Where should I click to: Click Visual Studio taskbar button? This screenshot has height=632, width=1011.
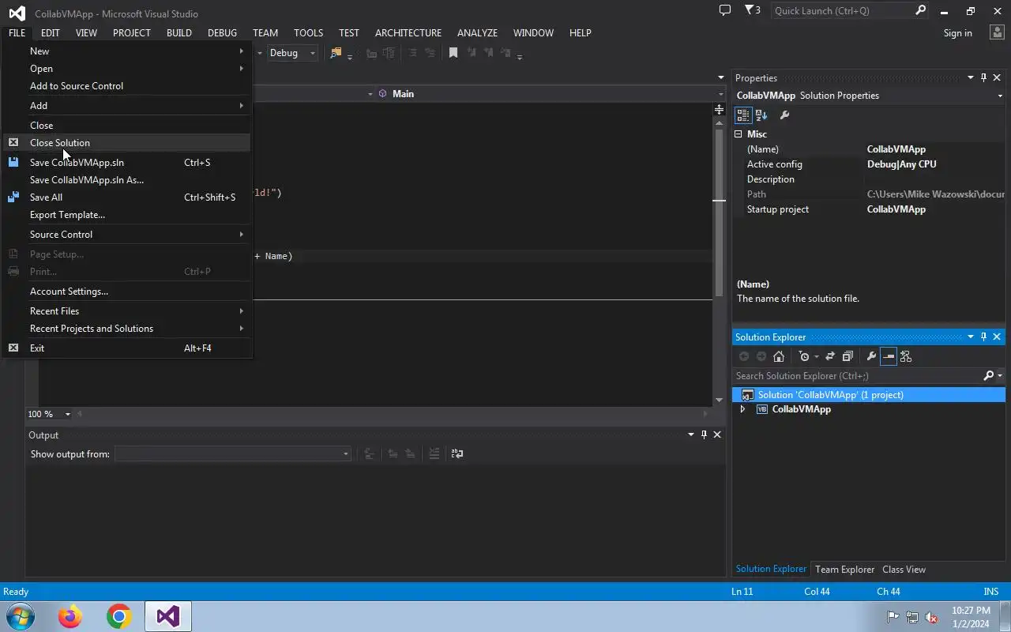click(x=167, y=616)
